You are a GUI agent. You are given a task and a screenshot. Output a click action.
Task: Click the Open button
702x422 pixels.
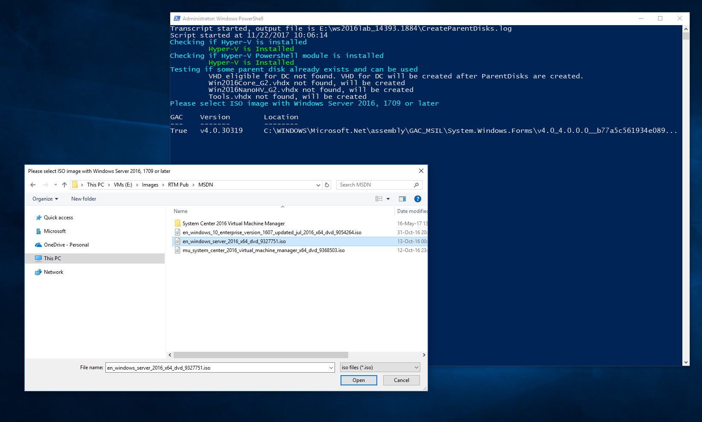click(x=359, y=380)
